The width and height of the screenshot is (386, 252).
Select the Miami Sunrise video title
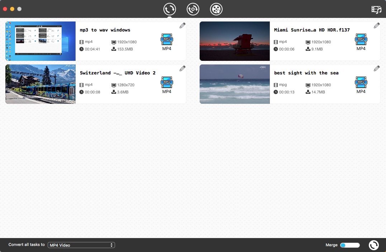[312, 30]
